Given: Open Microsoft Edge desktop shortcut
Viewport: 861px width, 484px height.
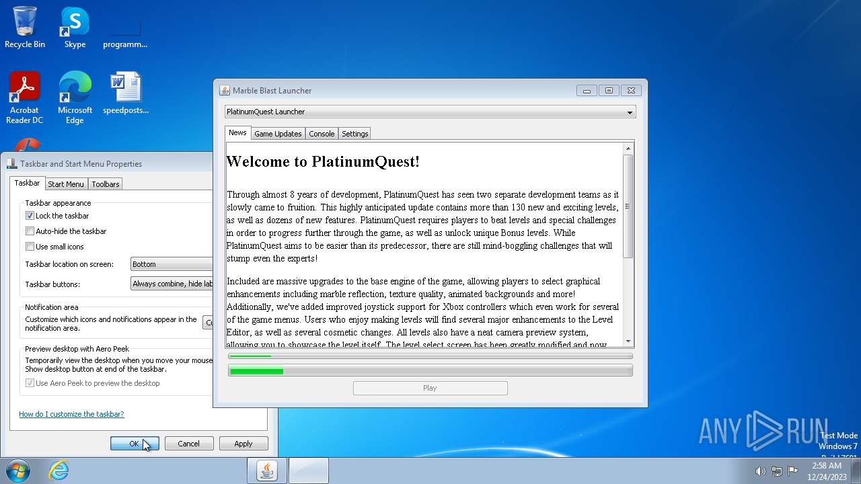Looking at the screenshot, I should [75, 98].
